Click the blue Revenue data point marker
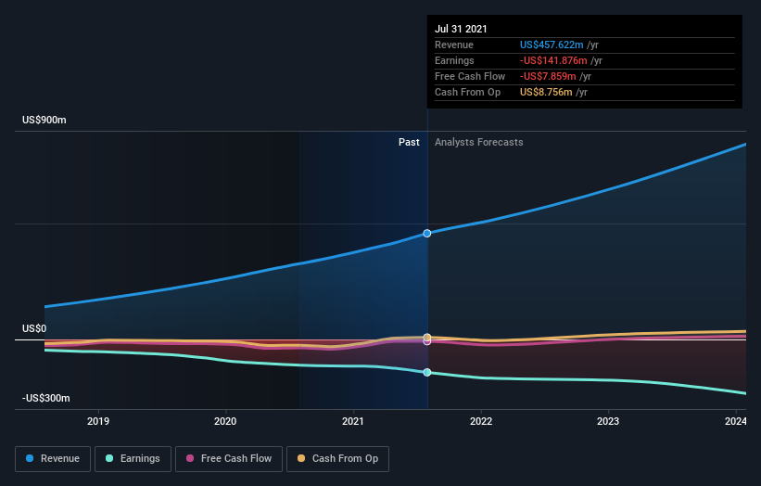 (427, 234)
